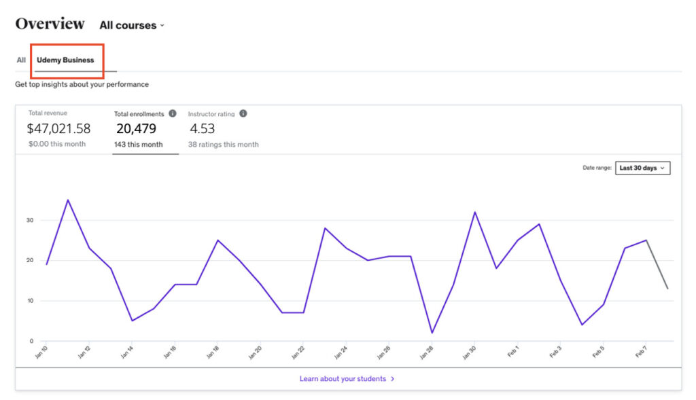
Task: Switch to the All tab
Action: click(21, 60)
